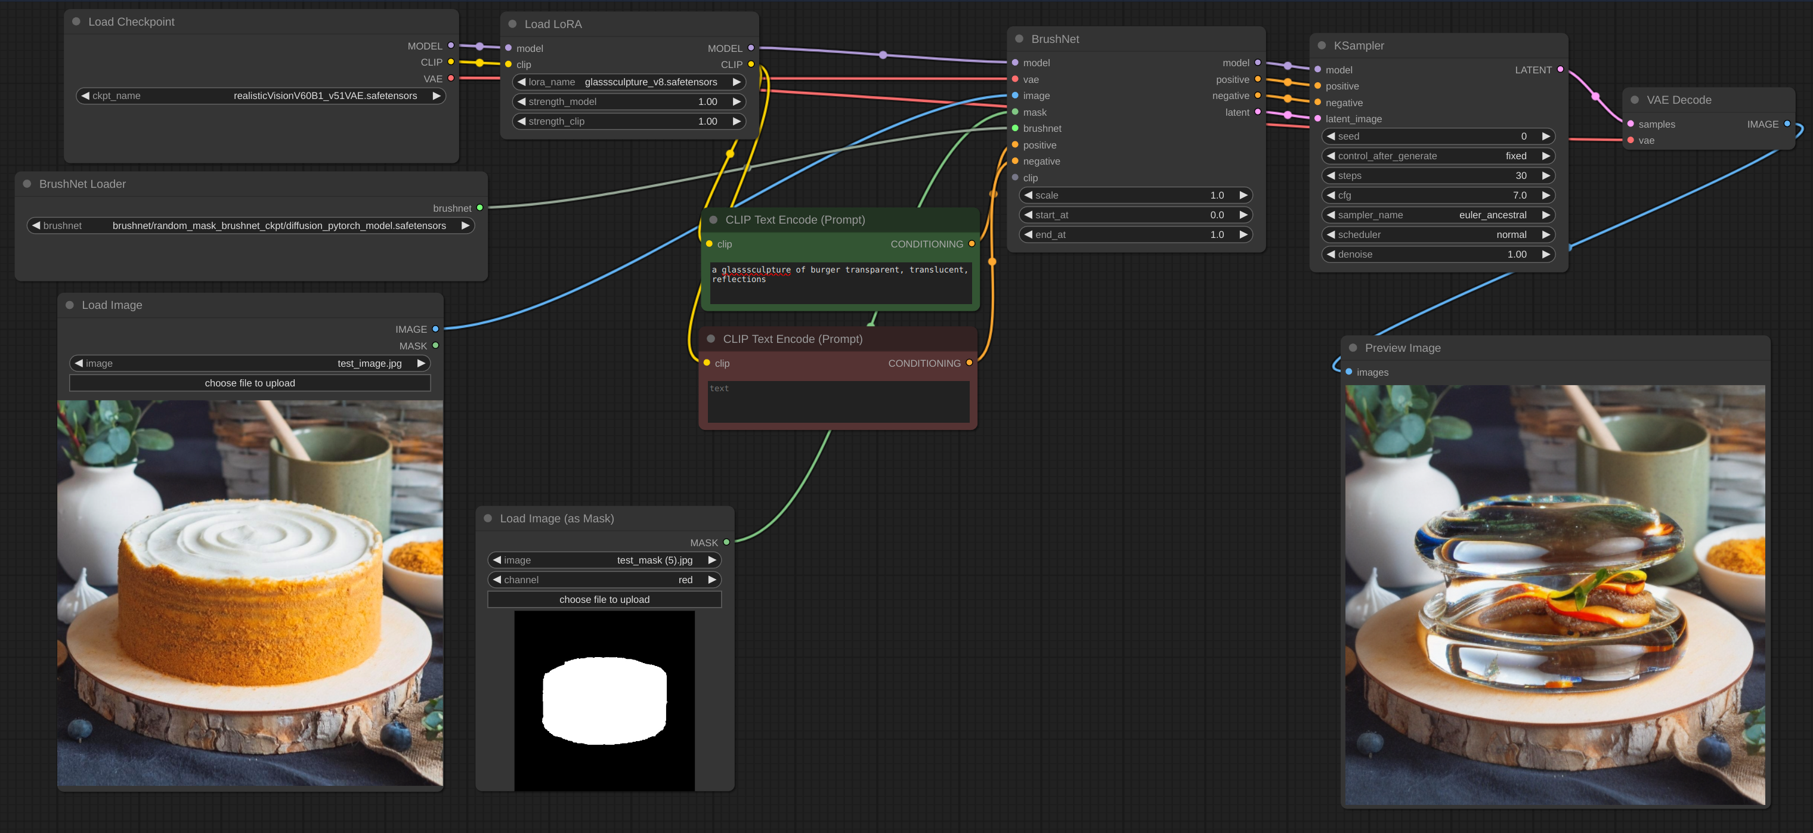Increase the cfg value with its right arrow
The width and height of the screenshot is (1813, 833).
pyautogui.click(x=1546, y=195)
